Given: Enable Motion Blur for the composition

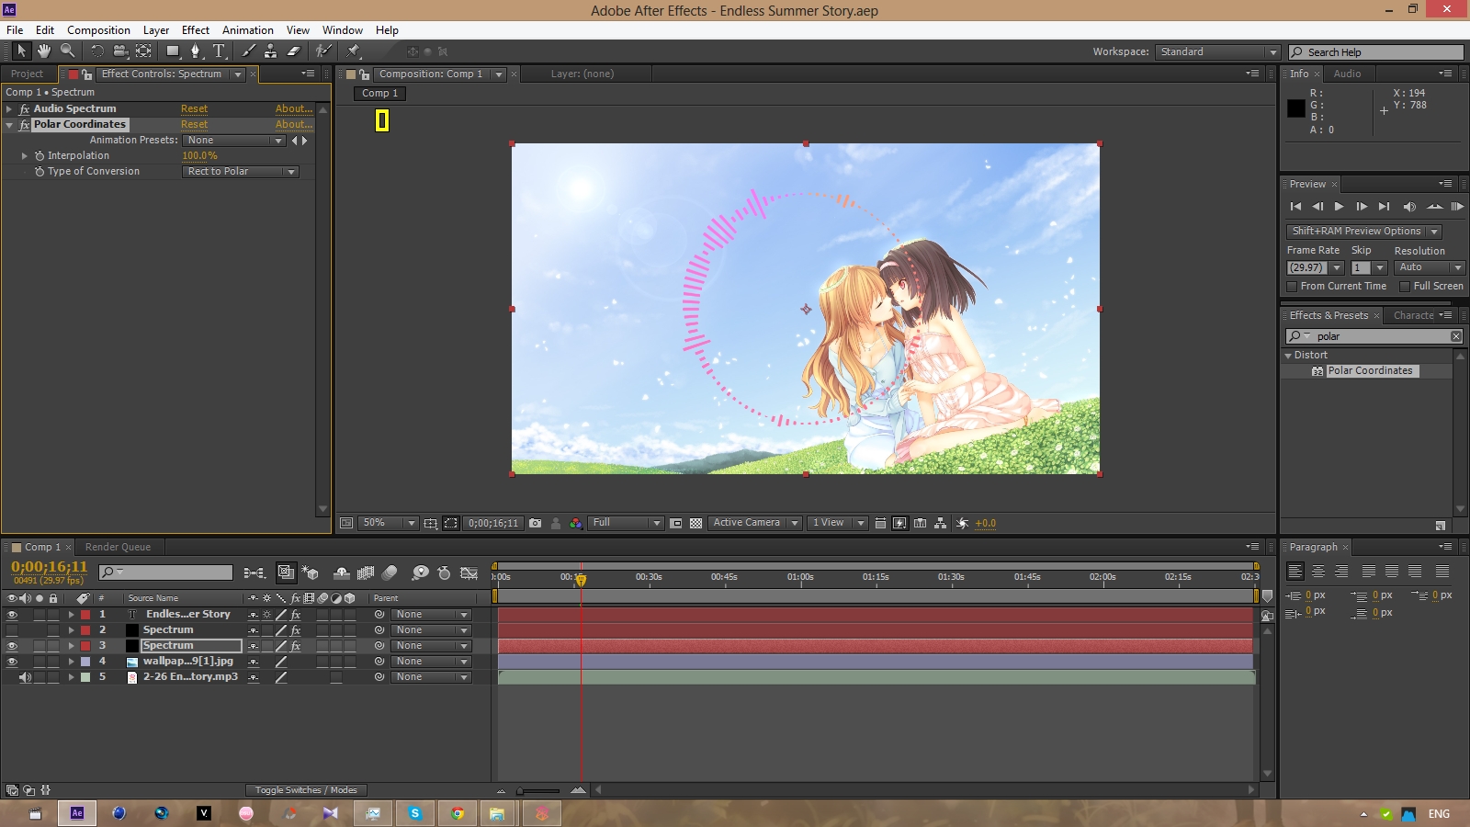Looking at the screenshot, I should (390, 572).
